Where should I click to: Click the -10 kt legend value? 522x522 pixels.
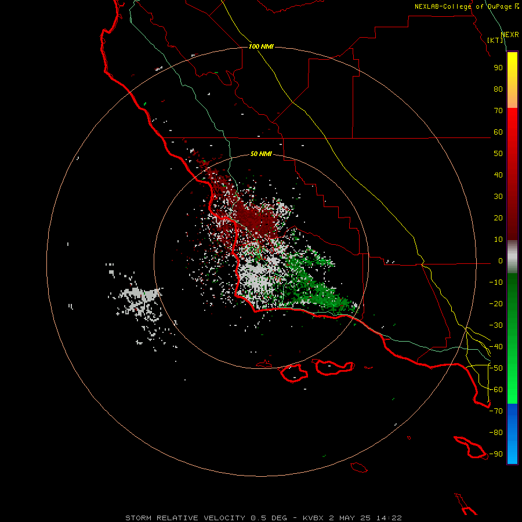pos(496,282)
